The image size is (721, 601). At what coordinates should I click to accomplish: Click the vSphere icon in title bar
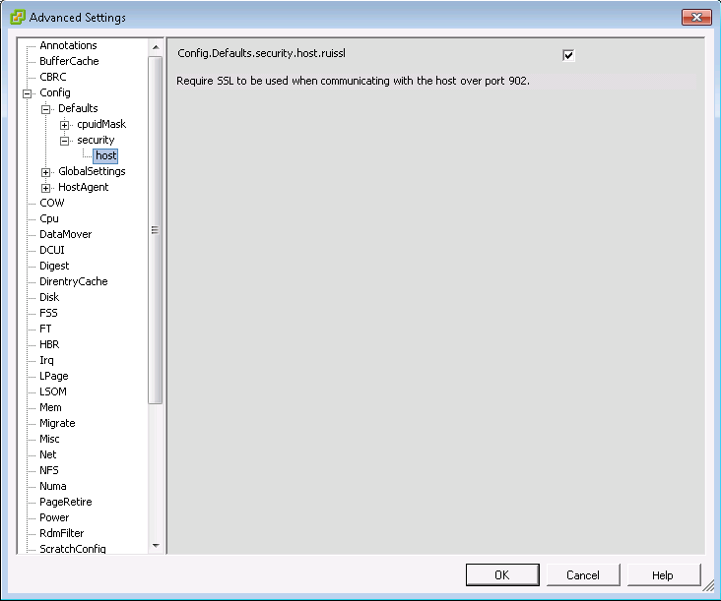(x=18, y=17)
